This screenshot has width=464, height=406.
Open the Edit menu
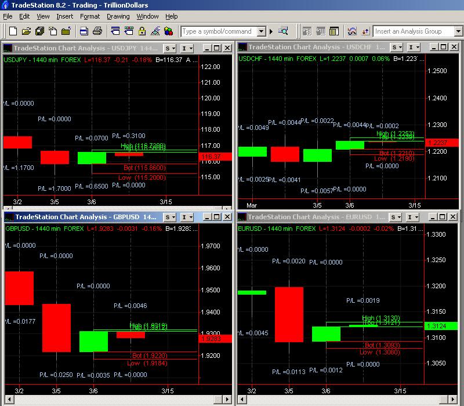[24, 16]
